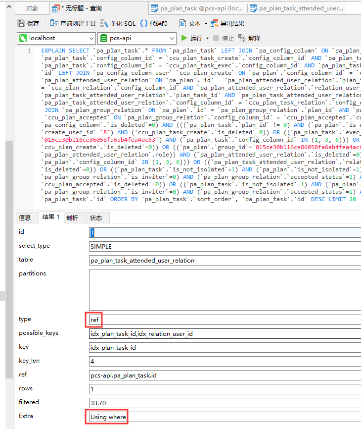
Task: Open the pa_plan_task @pcs-api tab
Action: (x=196, y=8)
